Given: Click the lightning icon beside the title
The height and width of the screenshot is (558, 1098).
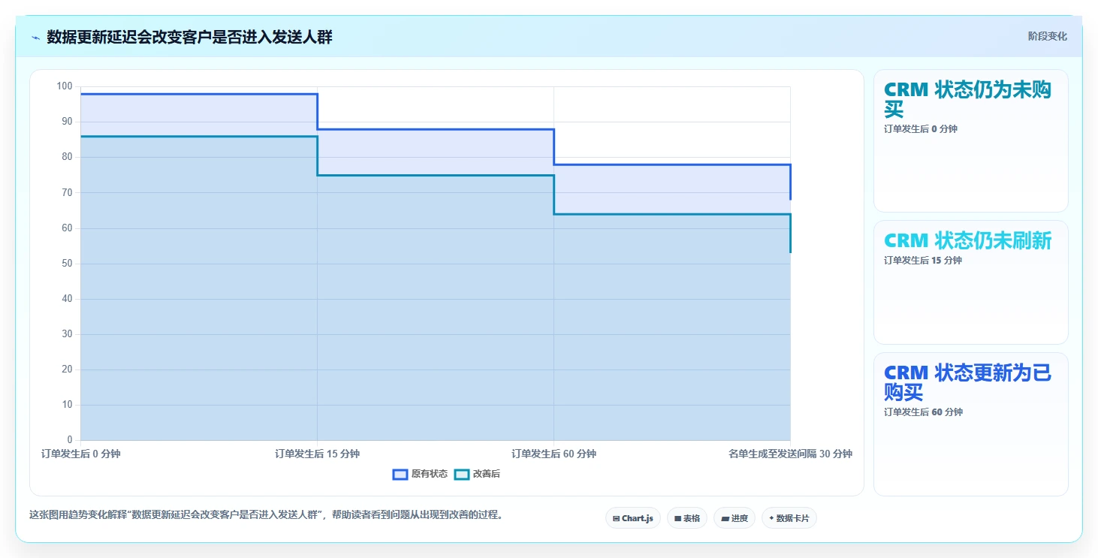Looking at the screenshot, I should (35, 38).
